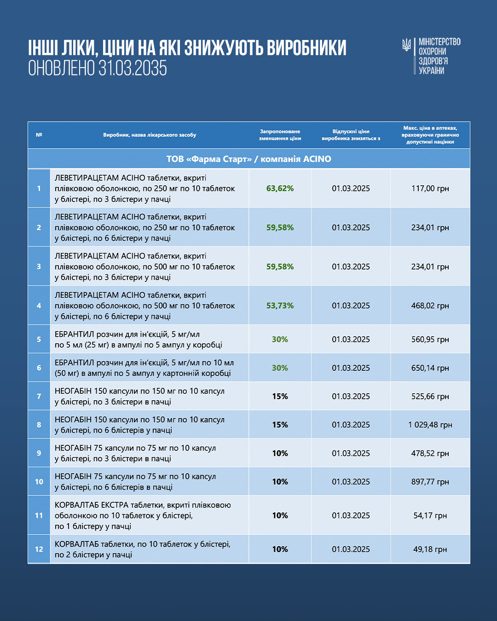The height and width of the screenshot is (621, 497).
Task: Click the "Запропоноване зменшення ціни" column header
Action: click(x=280, y=135)
